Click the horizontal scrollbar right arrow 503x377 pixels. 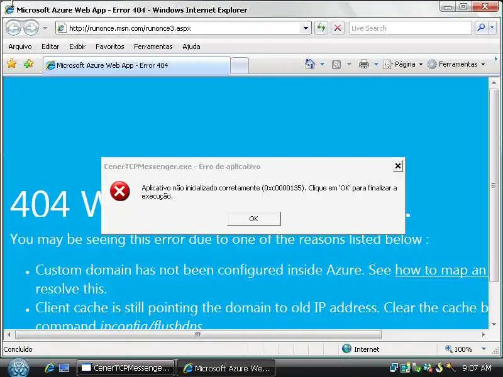[483, 334]
